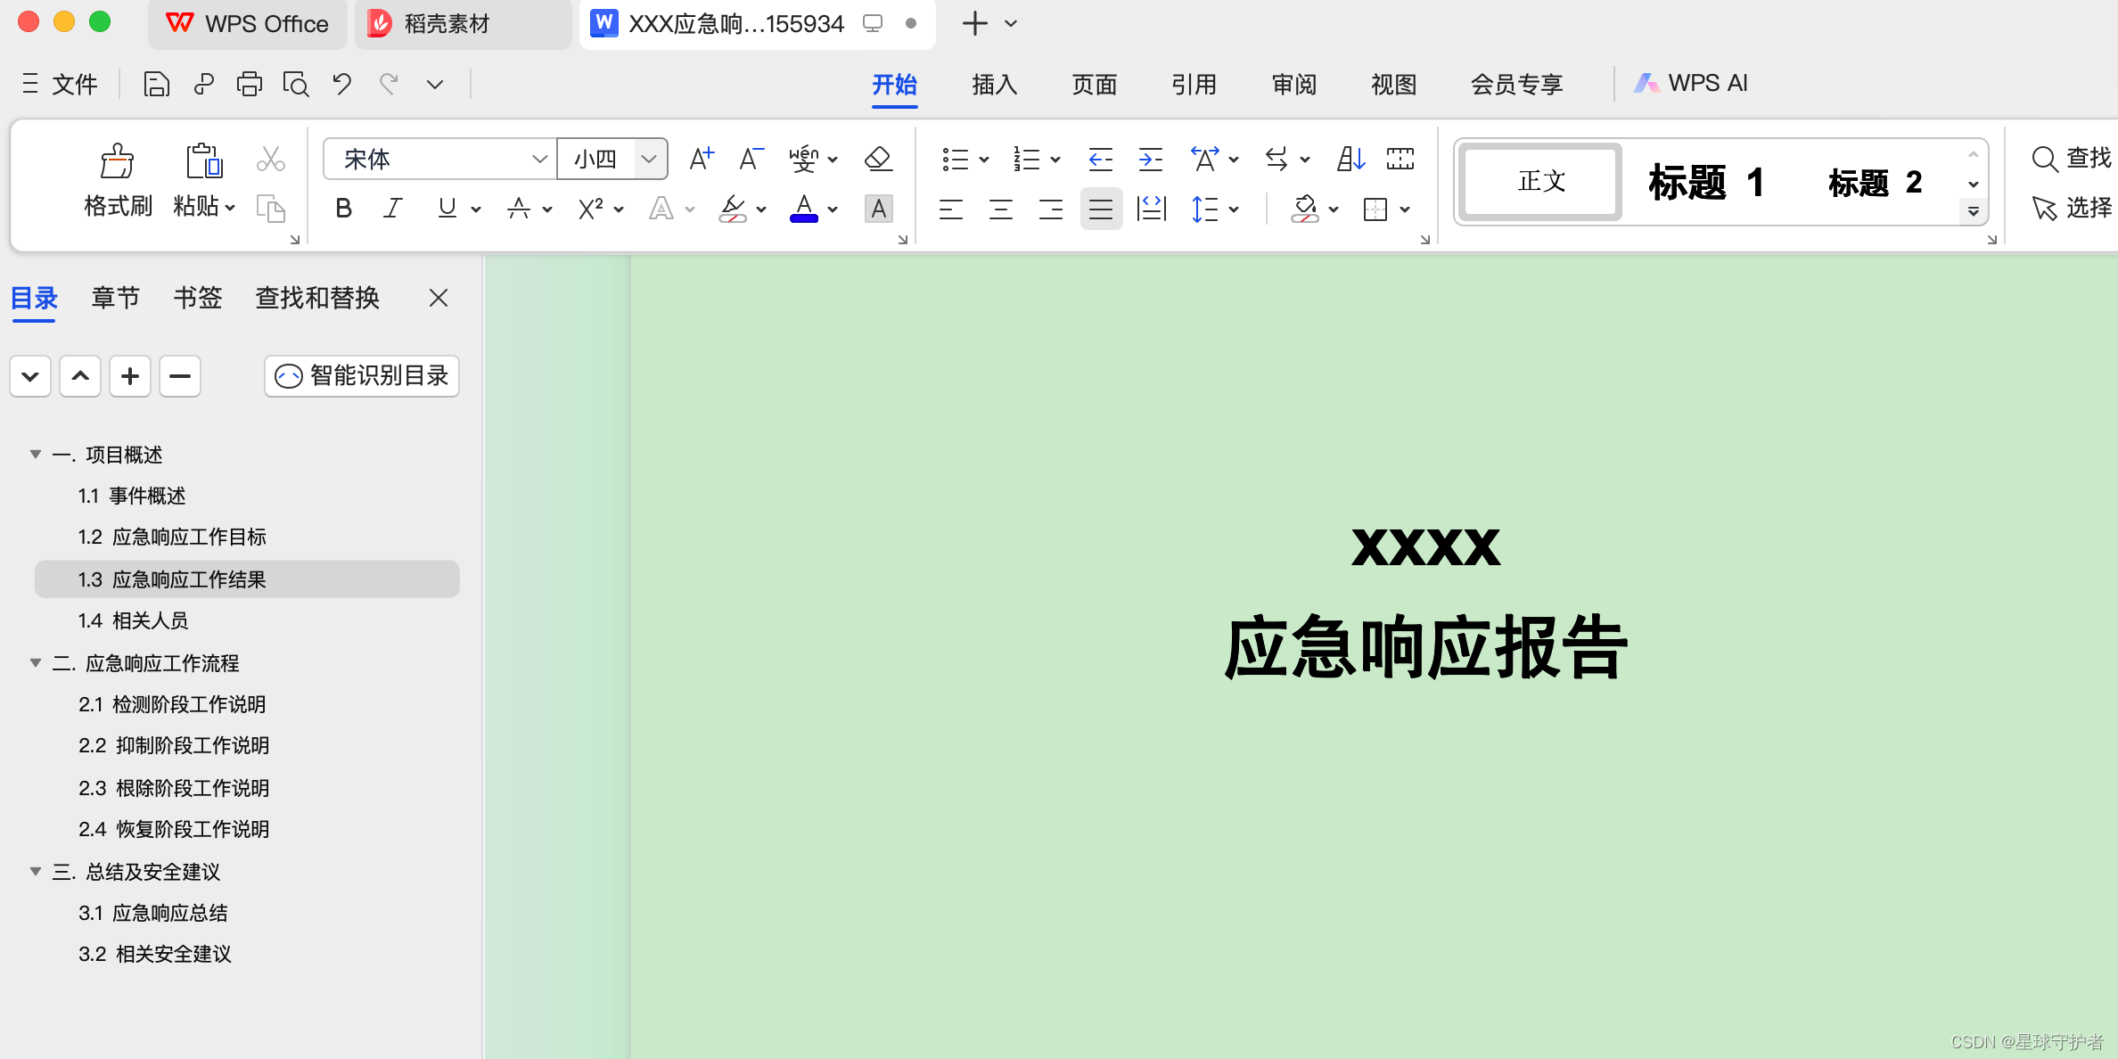Jump to outline item 2.3 根除阶段工作说明
The image size is (2118, 1059).
point(174,788)
